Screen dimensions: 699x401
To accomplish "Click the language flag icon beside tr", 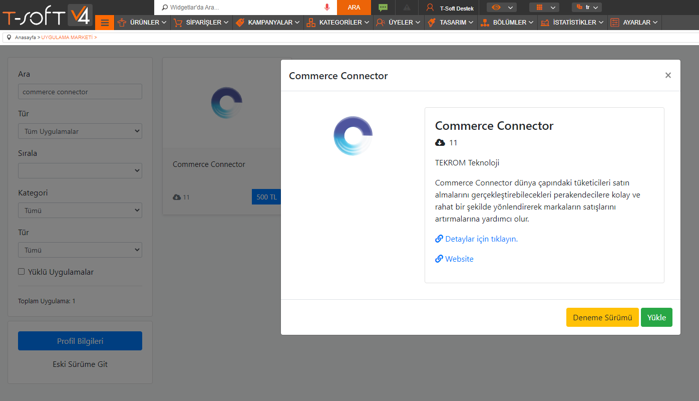I will point(579,7).
